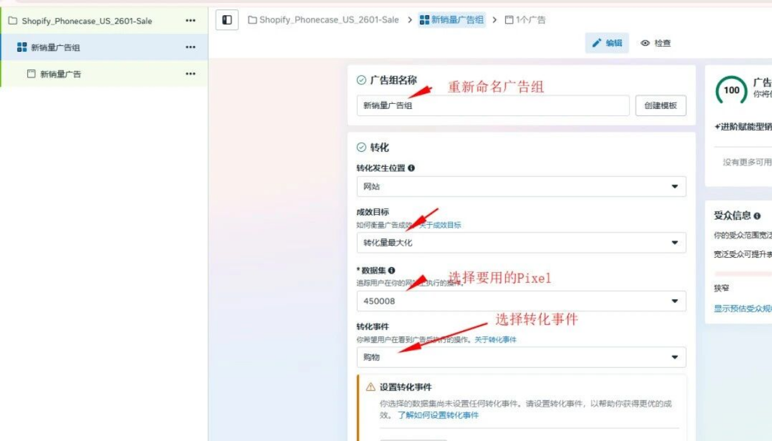Open 关于转化事件 link
The width and height of the screenshot is (772, 441).
496,340
